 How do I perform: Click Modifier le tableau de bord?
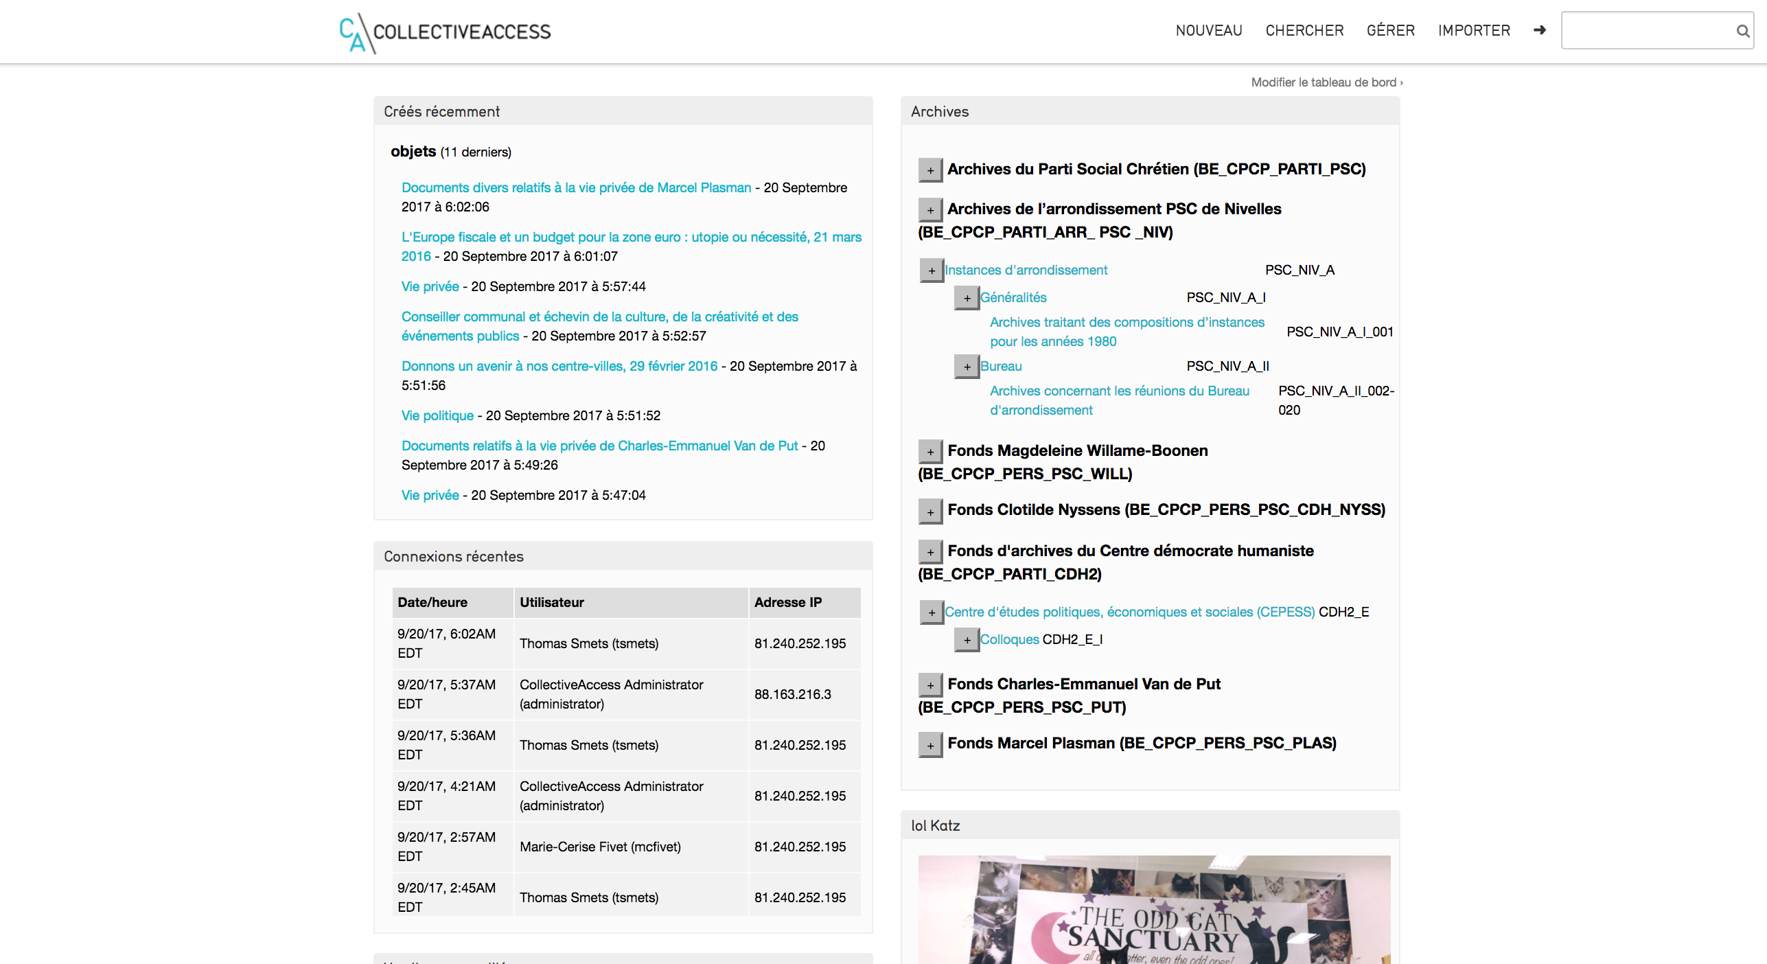coord(1326,82)
